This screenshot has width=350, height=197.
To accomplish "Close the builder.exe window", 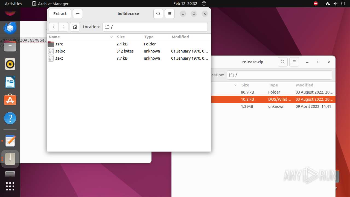I will click(x=205, y=14).
